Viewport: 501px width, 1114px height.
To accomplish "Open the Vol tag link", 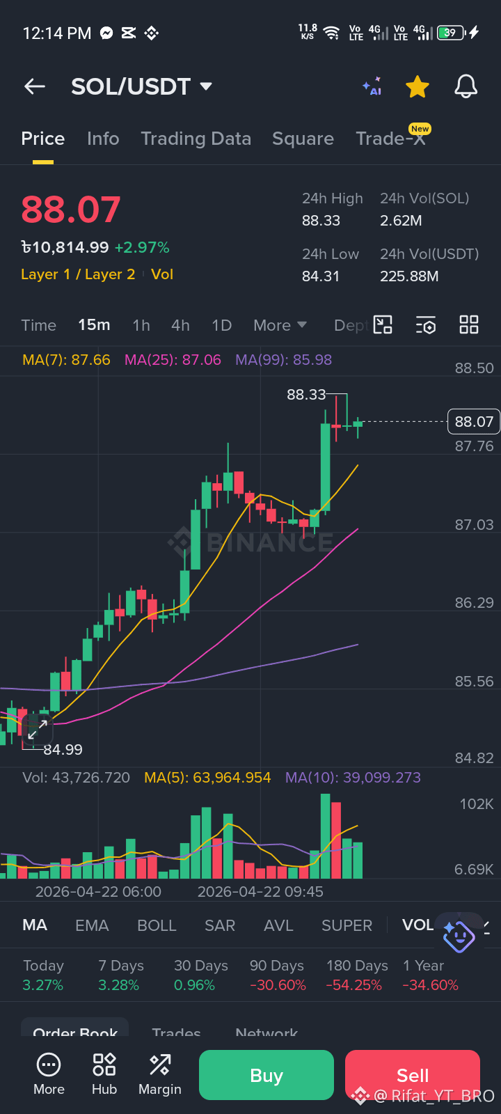I will [162, 274].
